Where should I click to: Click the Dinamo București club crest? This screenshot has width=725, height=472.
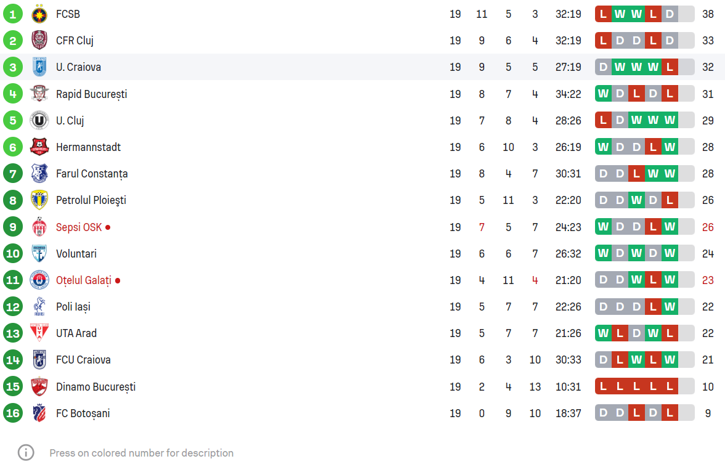pos(39,387)
